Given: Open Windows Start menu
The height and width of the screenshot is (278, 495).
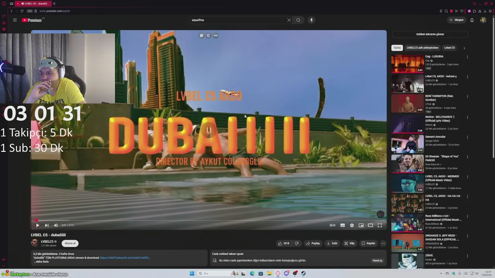Looking at the screenshot, I should [192, 273].
